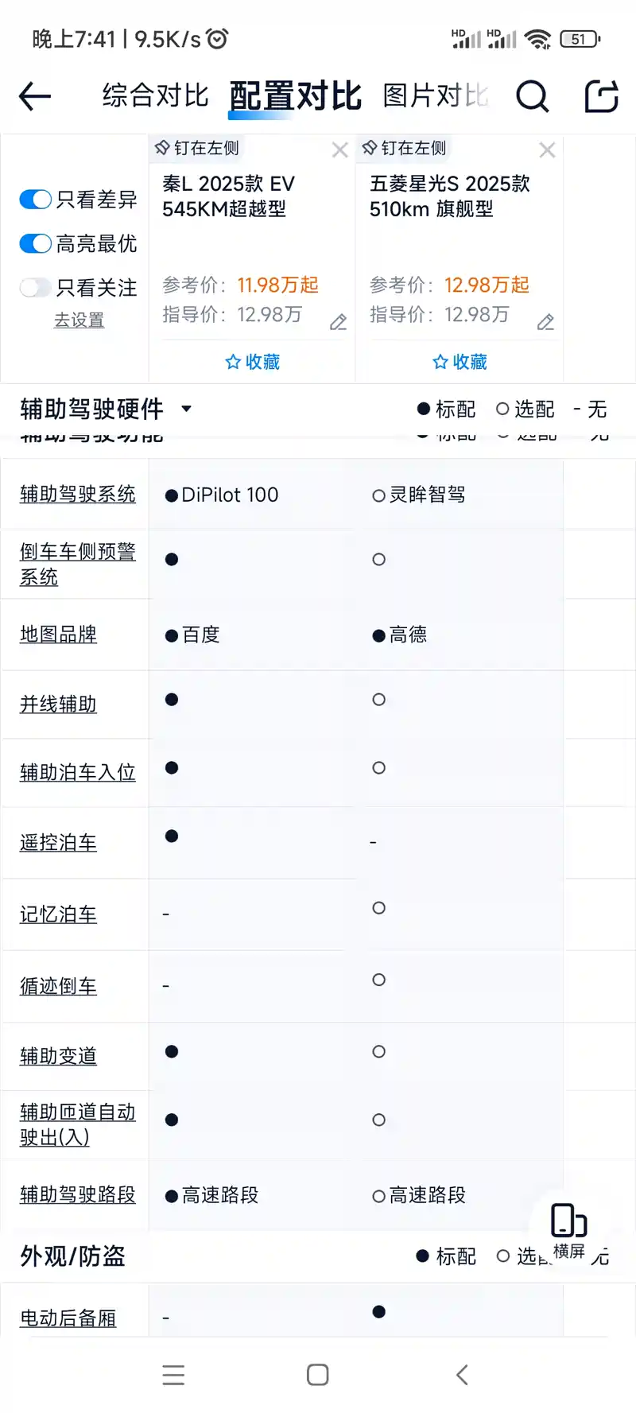This screenshot has width=636, height=1413.
Task: Edit price pencil icon for 秦L
Action: pos(339,322)
